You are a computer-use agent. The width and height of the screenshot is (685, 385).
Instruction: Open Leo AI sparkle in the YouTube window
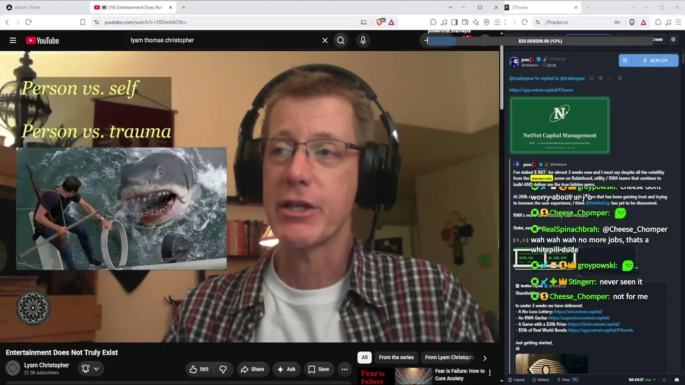click(x=476, y=22)
